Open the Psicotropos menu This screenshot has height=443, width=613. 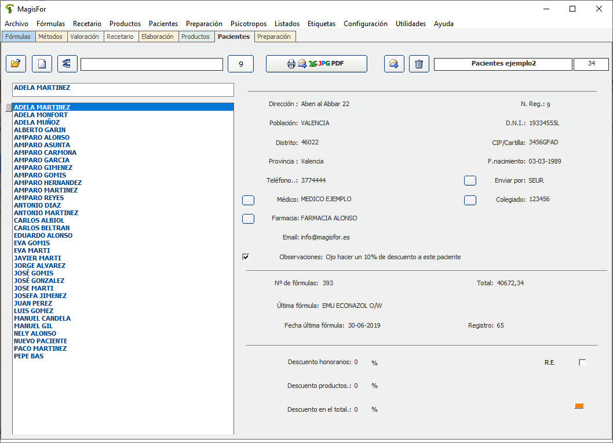(248, 24)
